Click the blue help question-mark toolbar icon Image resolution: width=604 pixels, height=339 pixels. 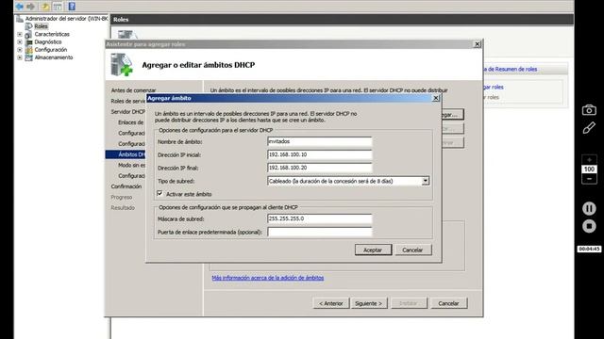point(72,7)
